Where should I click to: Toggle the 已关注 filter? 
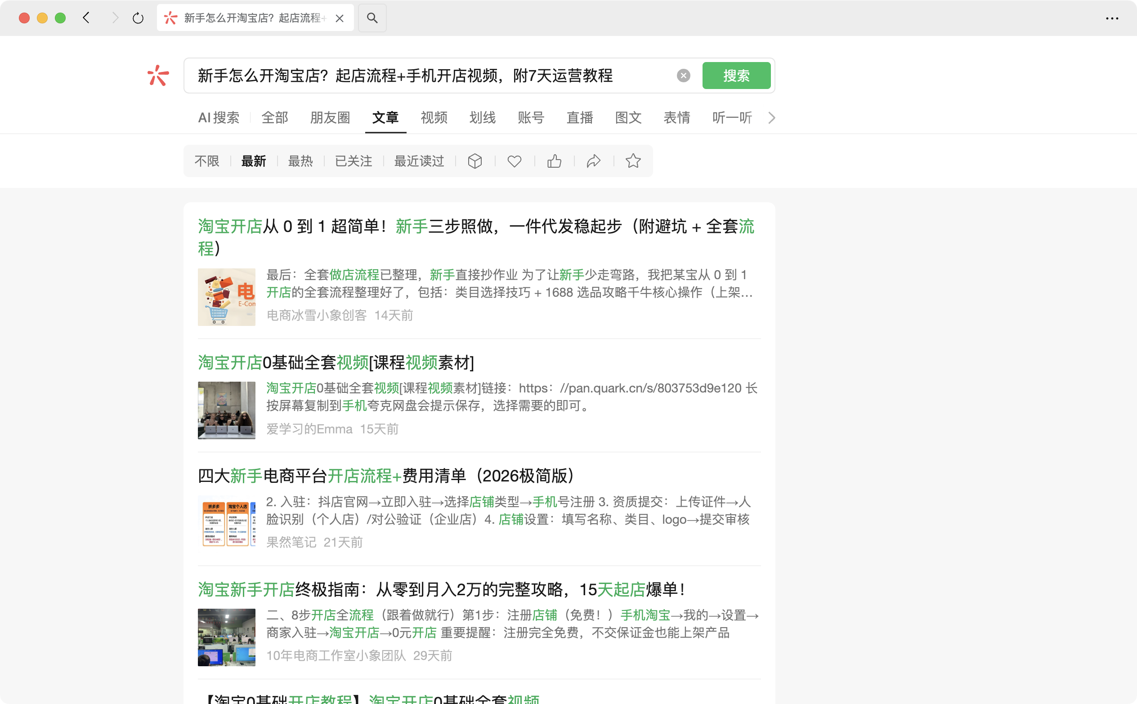(x=354, y=161)
